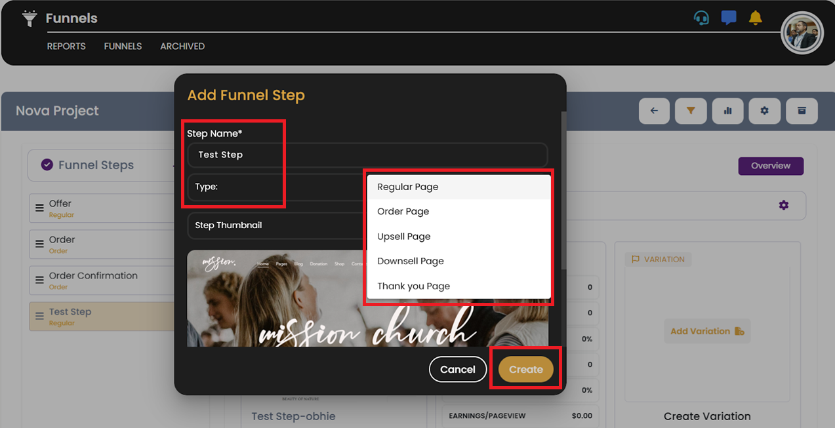Select the Order Confirmation funnel step

pos(93,280)
